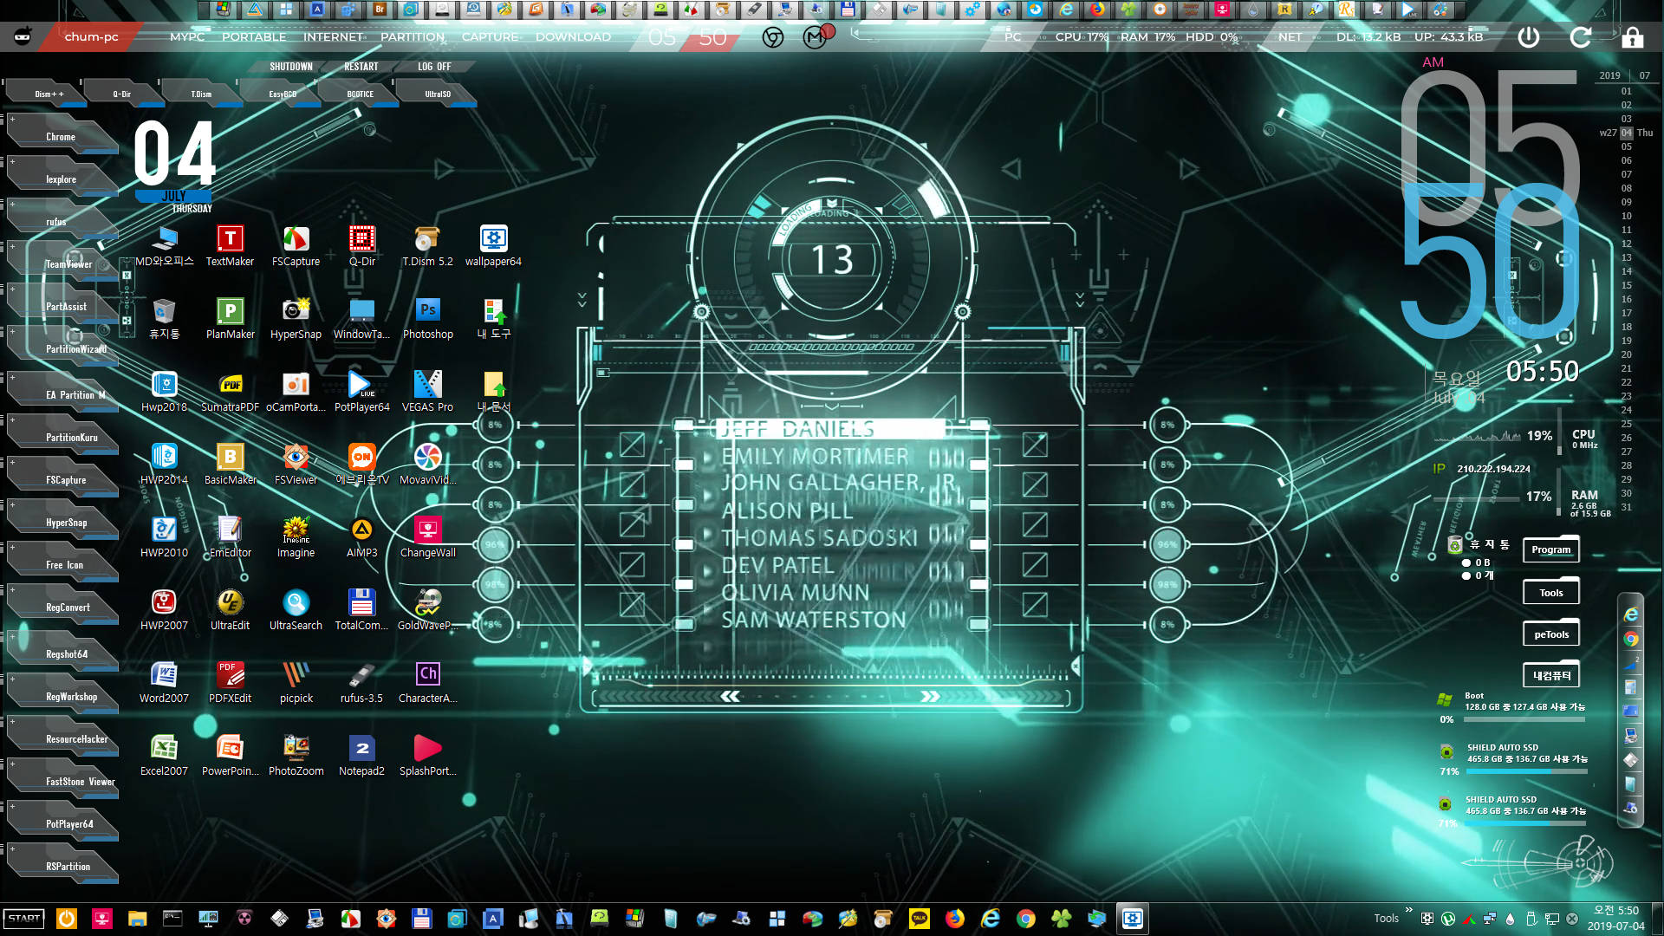Click the SHUTDOWN button
Viewport: 1664px width, 936px height.
(x=291, y=67)
